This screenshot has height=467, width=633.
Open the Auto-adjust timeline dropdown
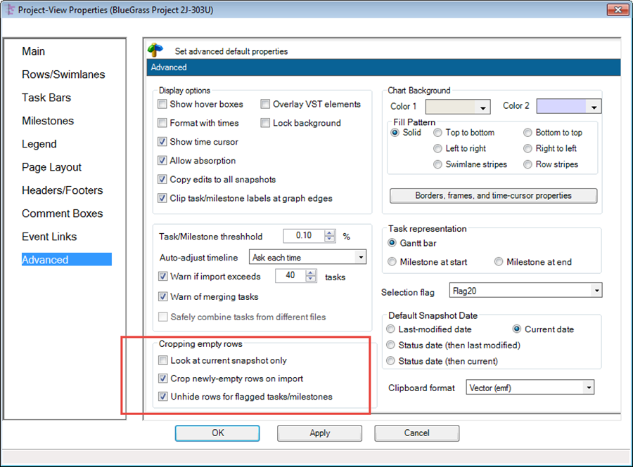click(360, 258)
